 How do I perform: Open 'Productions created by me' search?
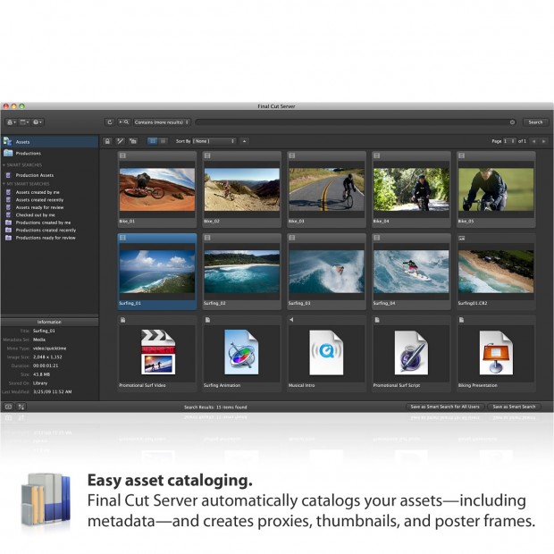click(x=43, y=222)
